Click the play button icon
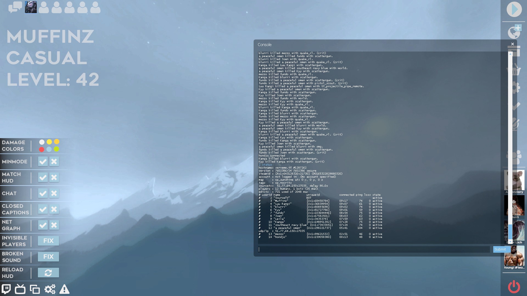The image size is (527, 296). point(514,10)
